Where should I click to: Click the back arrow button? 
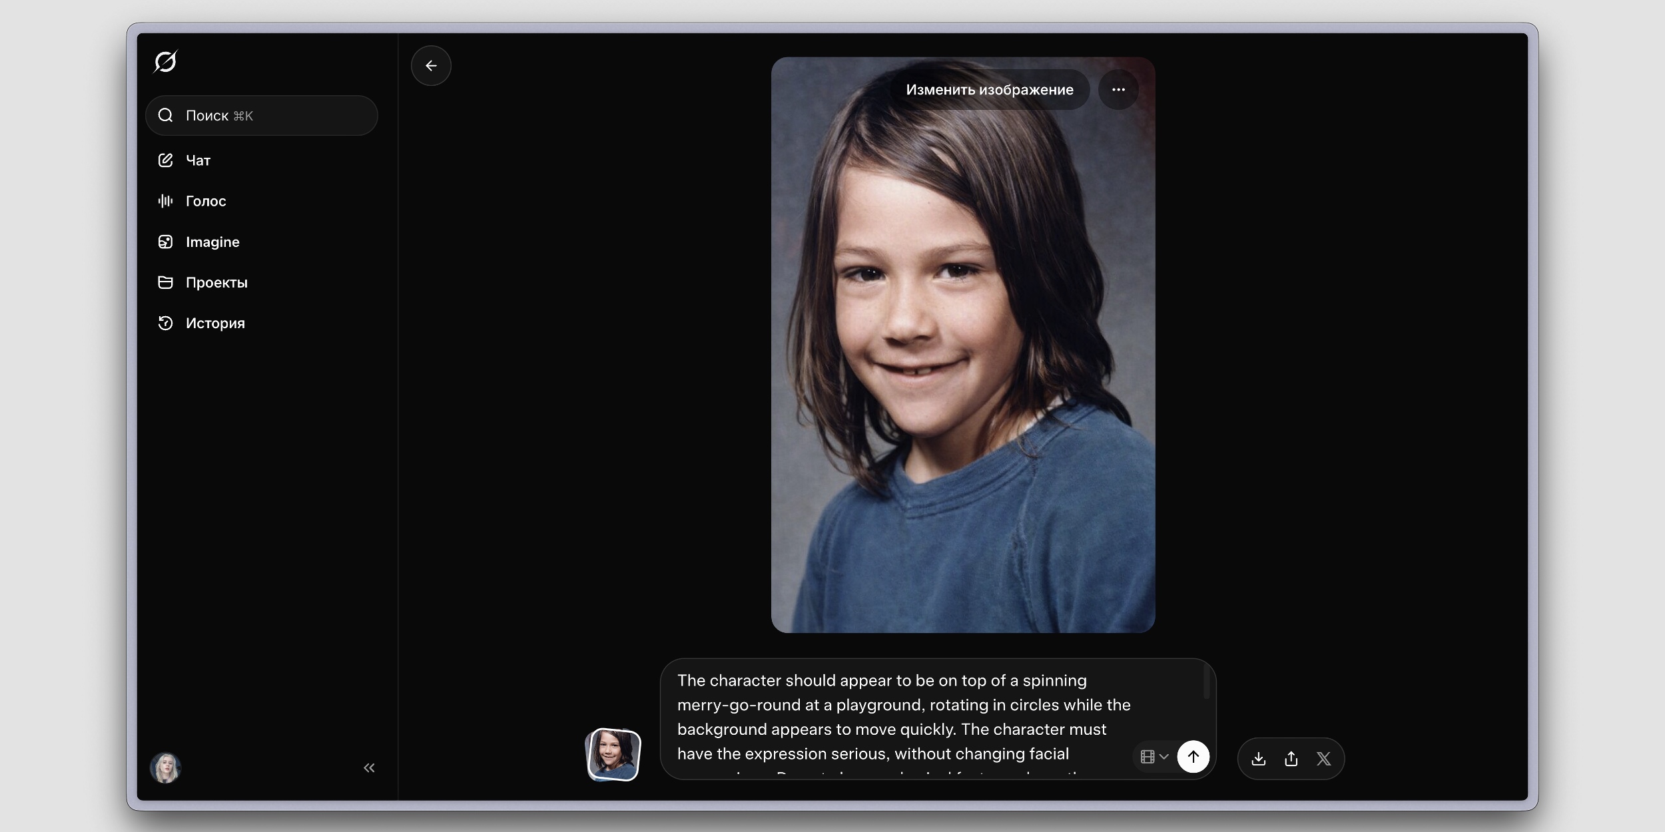tap(431, 66)
